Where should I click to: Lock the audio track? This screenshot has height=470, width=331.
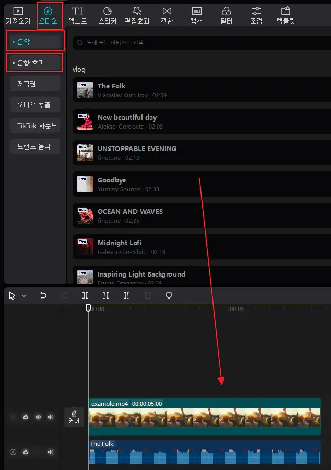pyautogui.click(x=26, y=452)
